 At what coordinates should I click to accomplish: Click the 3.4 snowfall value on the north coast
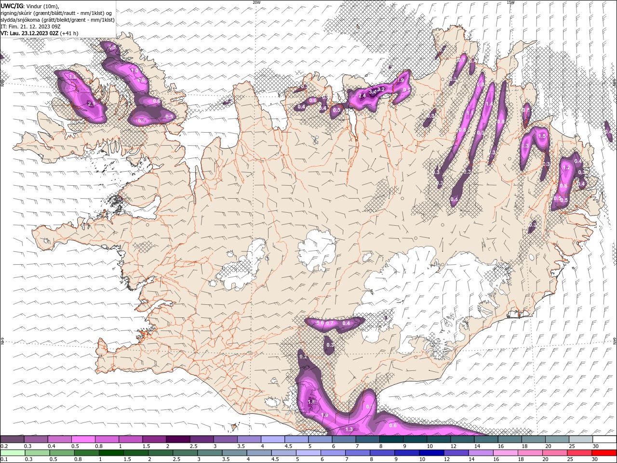pos(372,92)
